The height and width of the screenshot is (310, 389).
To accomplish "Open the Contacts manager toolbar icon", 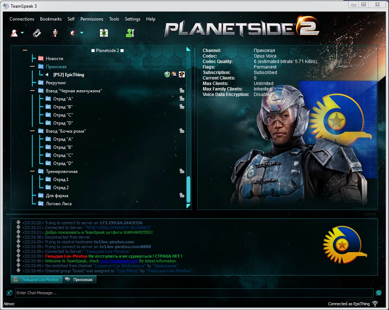I will coord(130,33).
